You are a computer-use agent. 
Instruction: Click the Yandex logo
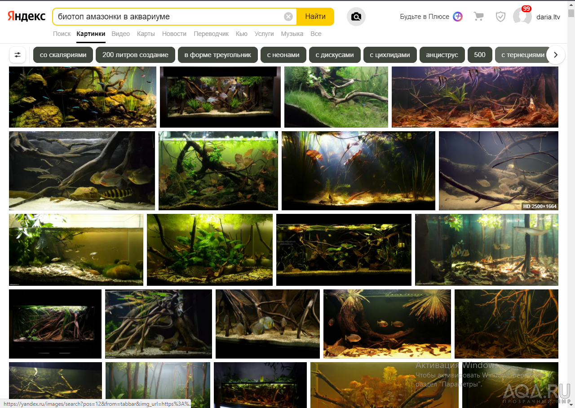[27, 17]
